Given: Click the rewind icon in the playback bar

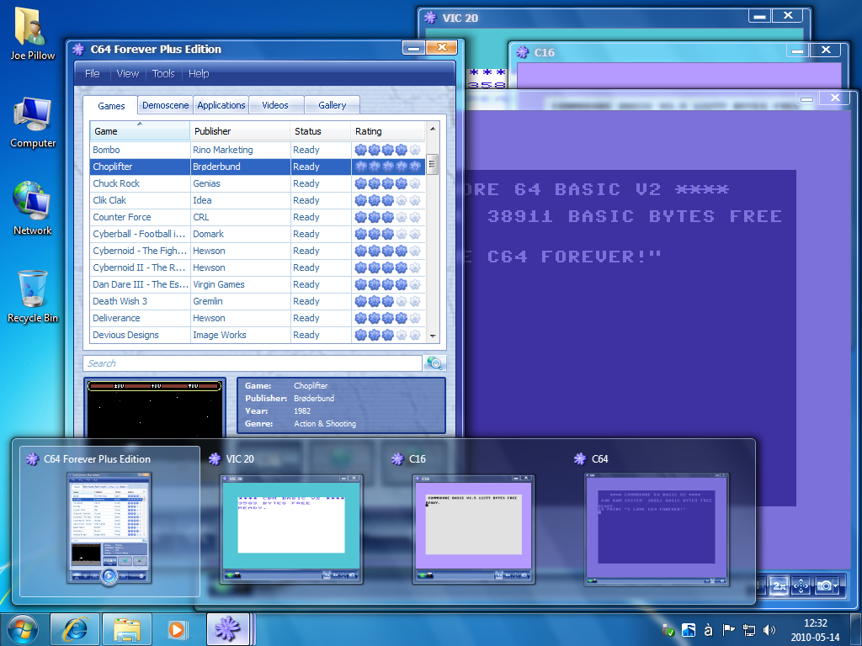Looking at the screenshot, I should 95,575.
